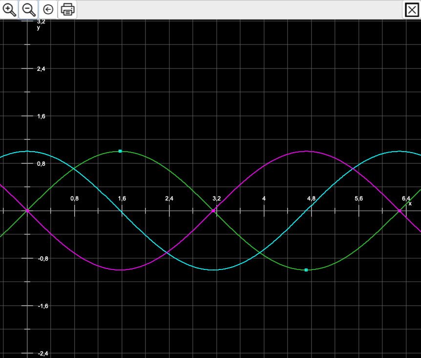Click the zoom out magnifier icon
Image resolution: width=421 pixels, height=358 pixels.
[29, 9]
